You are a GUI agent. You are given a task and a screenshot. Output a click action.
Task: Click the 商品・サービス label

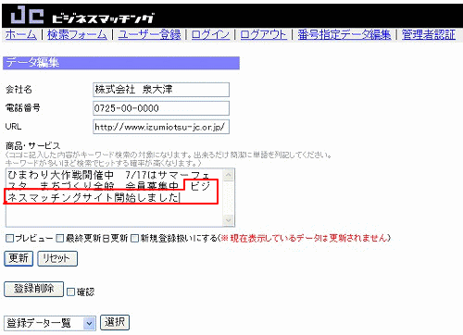(x=32, y=145)
